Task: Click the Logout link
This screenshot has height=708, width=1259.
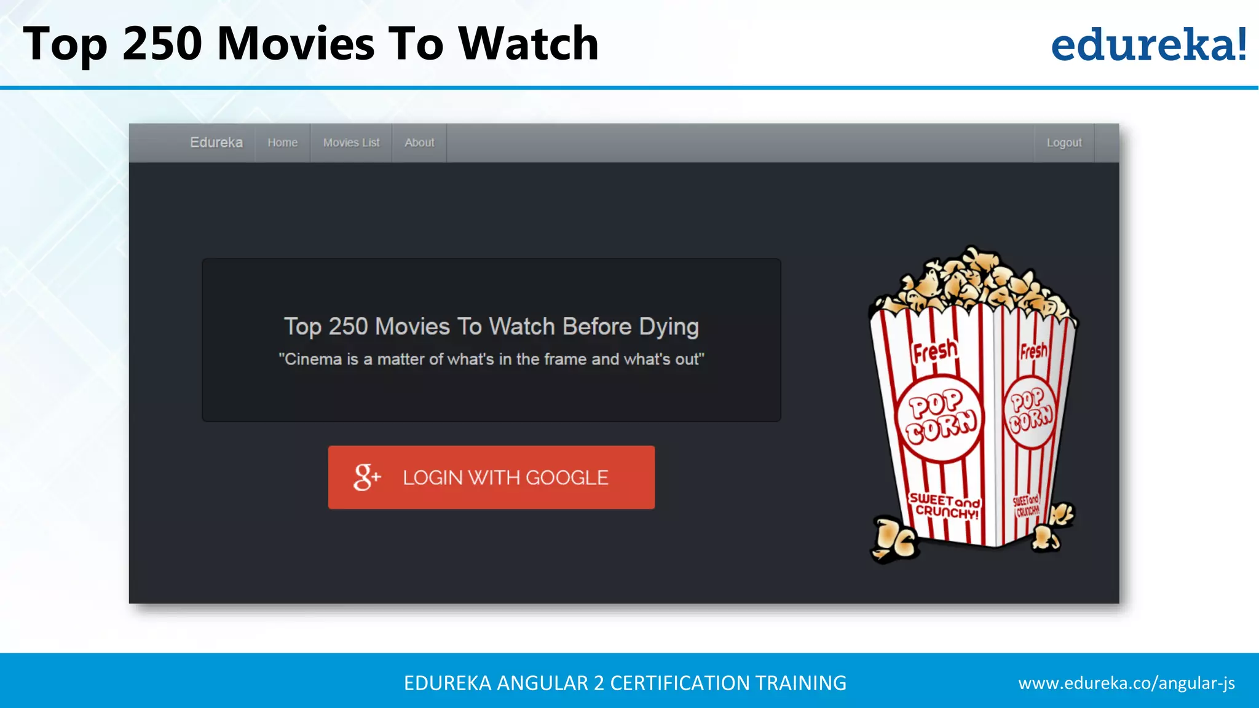Action: click(1064, 143)
